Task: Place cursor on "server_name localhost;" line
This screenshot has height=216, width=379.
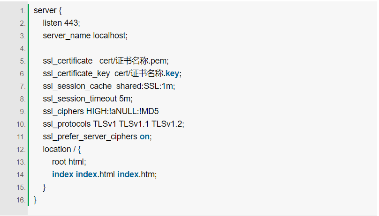Action: point(85,36)
